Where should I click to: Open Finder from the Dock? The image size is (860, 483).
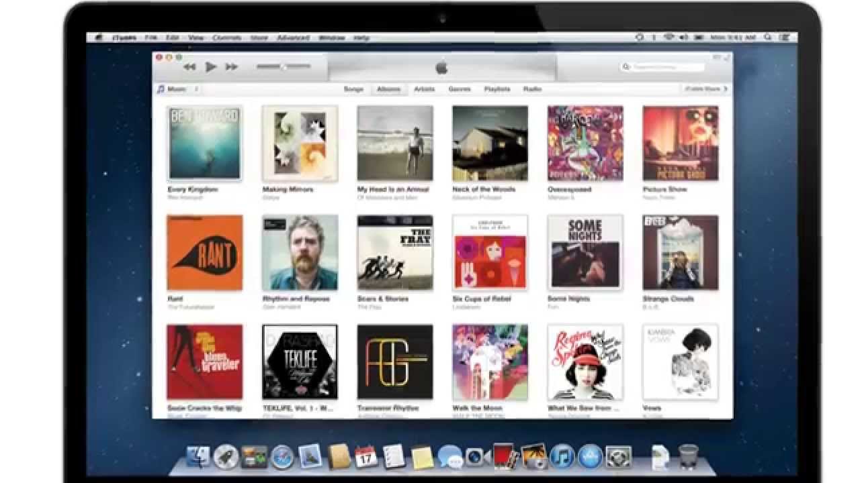tap(198, 457)
